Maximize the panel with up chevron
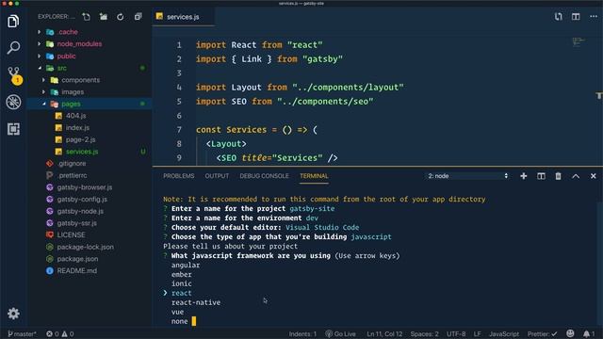Screen dimensions: 603x339 [576, 176]
